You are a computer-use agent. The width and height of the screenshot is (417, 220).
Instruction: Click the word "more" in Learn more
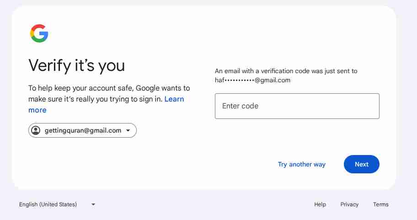click(x=37, y=110)
